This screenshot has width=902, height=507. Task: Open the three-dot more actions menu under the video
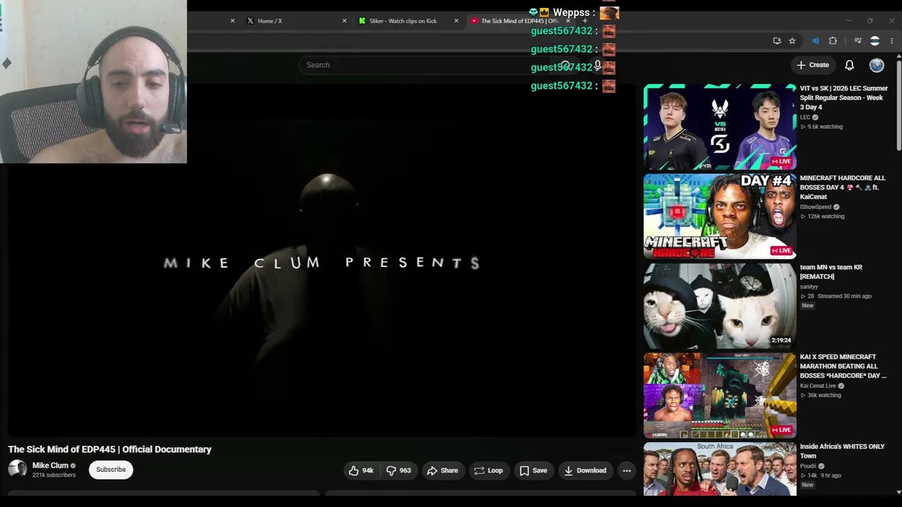[x=626, y=470]
